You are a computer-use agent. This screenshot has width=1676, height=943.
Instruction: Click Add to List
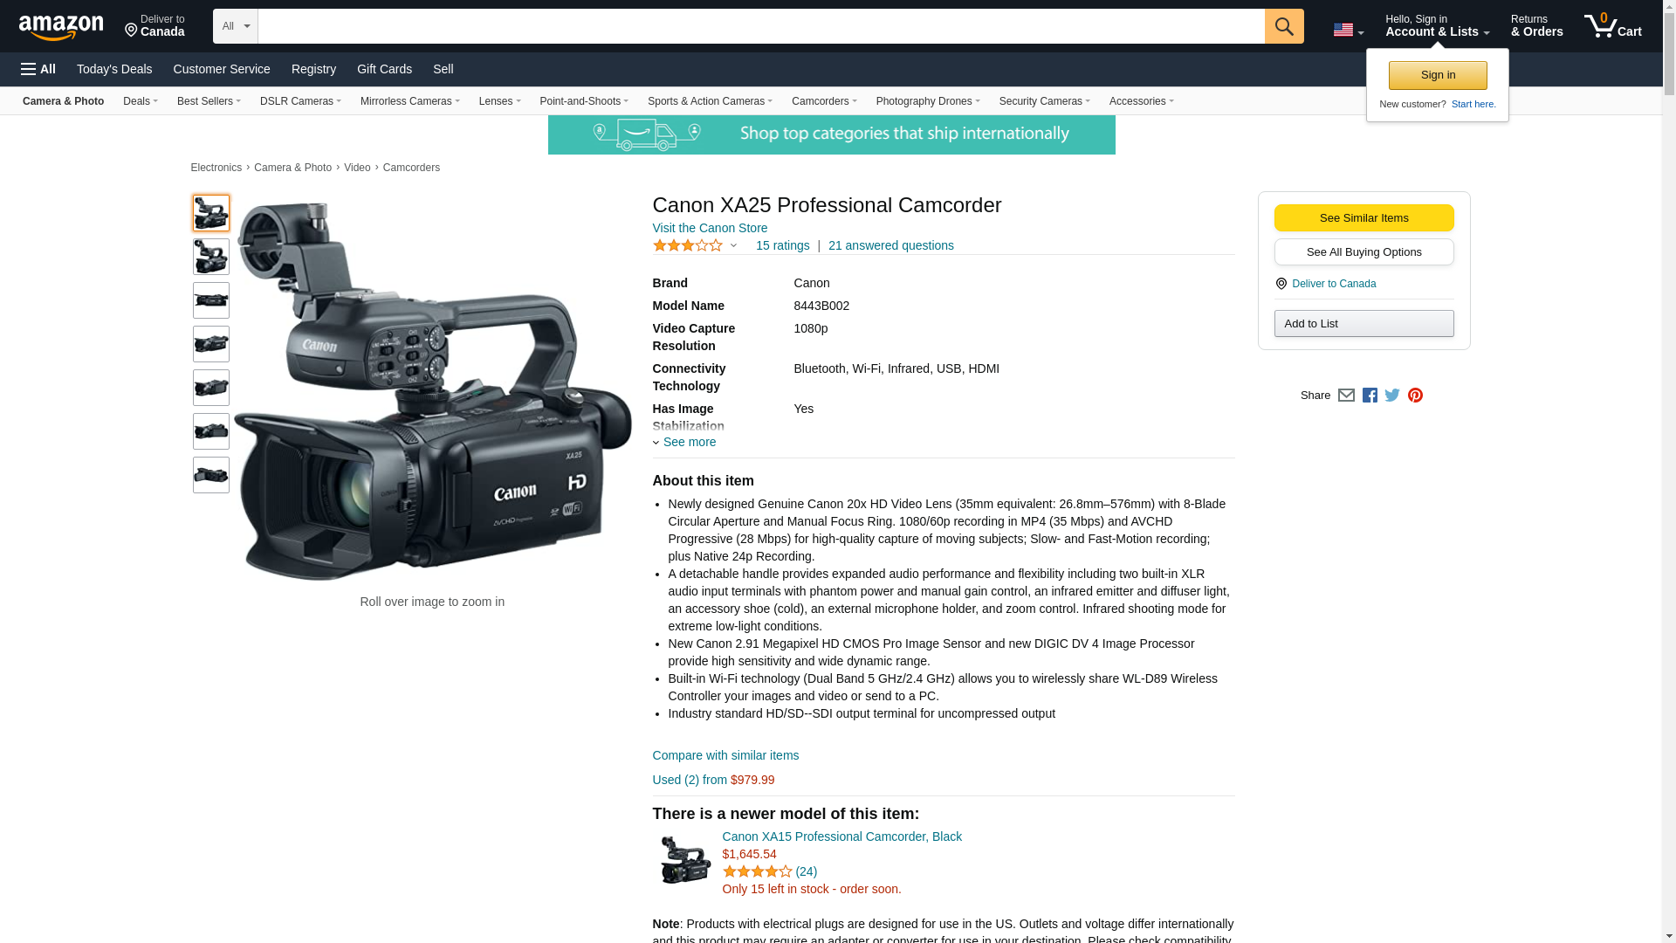click(x=1363, y=323)
